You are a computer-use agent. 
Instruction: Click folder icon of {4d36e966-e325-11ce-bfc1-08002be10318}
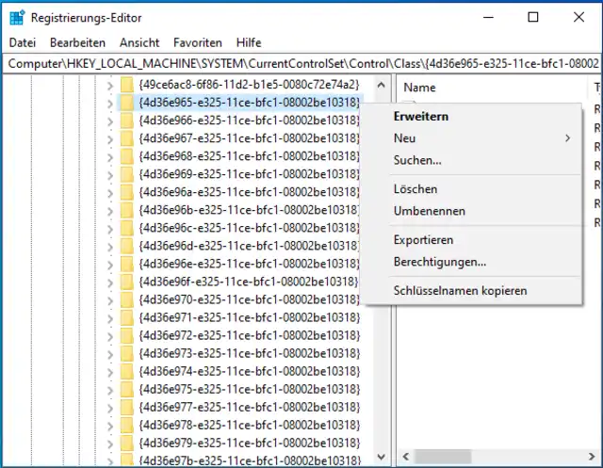pos(127,121)
